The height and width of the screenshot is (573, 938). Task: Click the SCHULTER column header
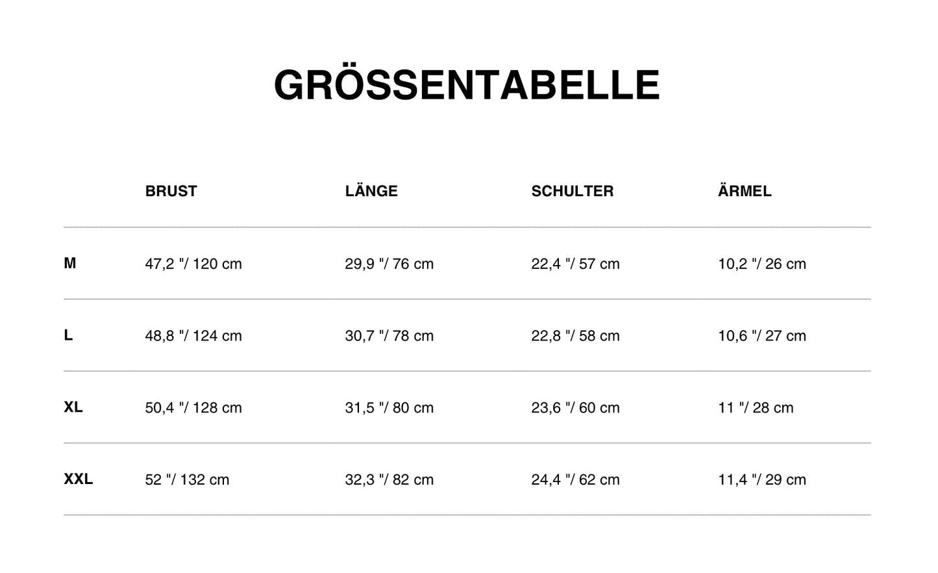click(572, 191)
